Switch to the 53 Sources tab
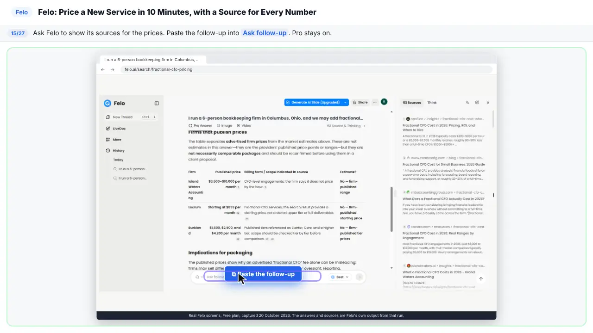 click(412, 103)
